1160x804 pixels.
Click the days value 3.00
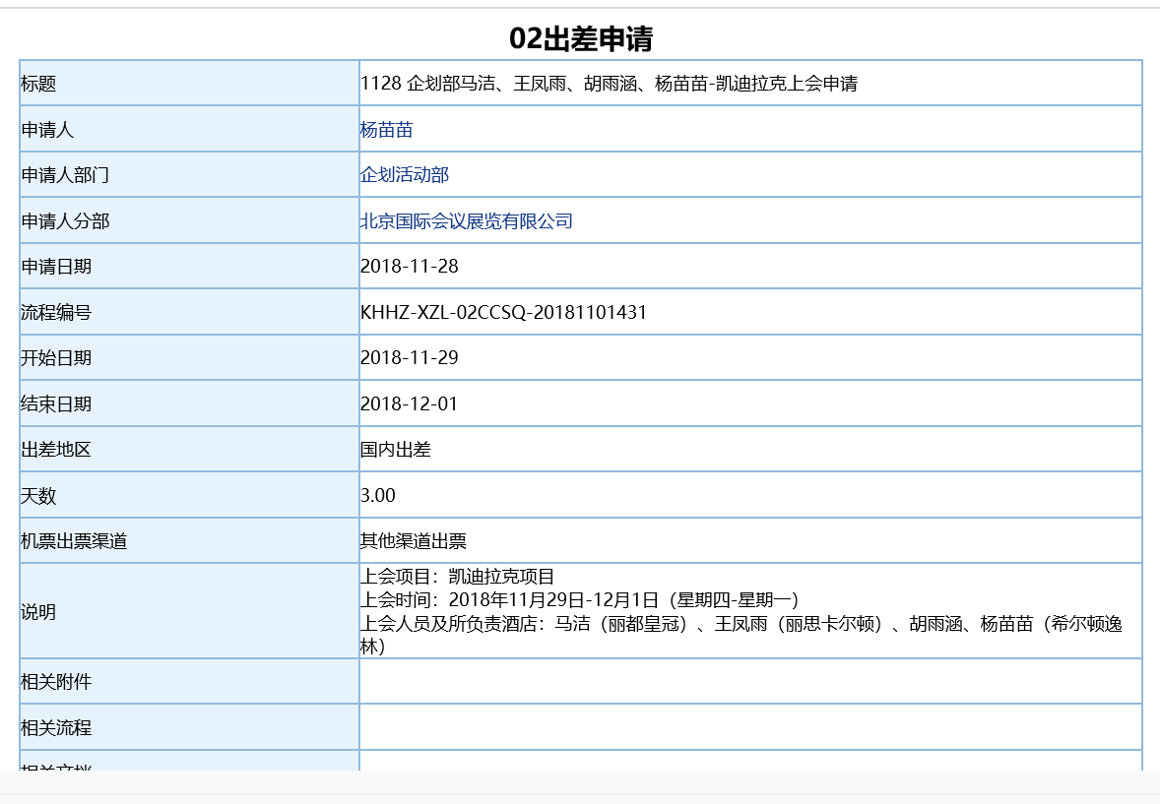[x=378, y=496]
